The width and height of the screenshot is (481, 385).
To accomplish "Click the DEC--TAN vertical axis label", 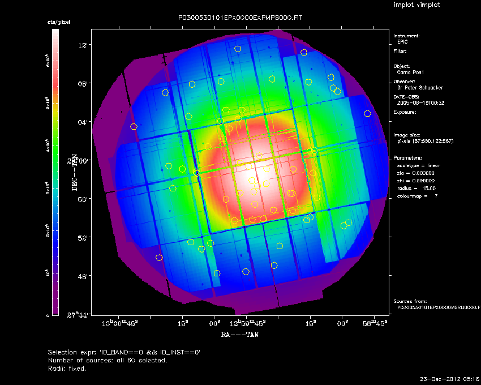I will point(75,173).
